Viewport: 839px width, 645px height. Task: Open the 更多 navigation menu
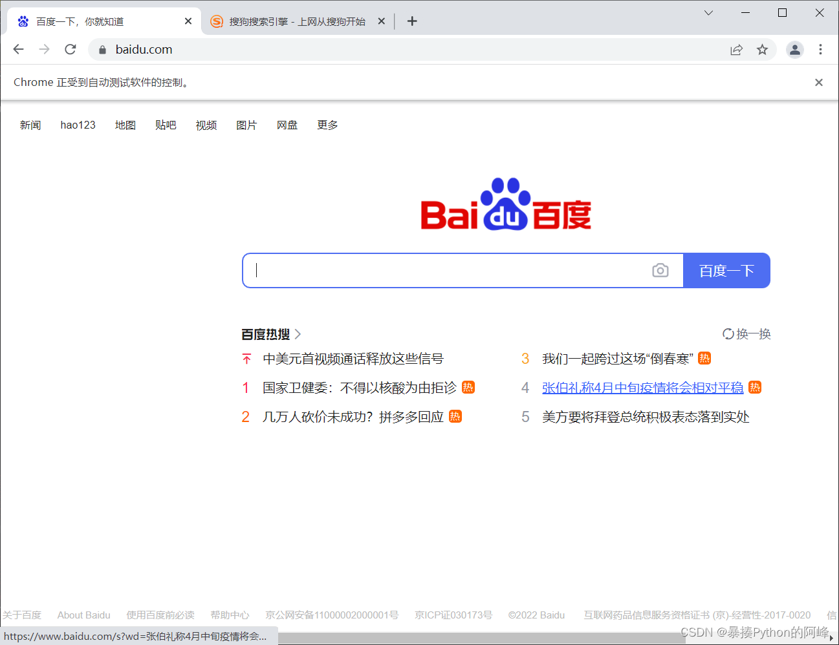[327, 125]
